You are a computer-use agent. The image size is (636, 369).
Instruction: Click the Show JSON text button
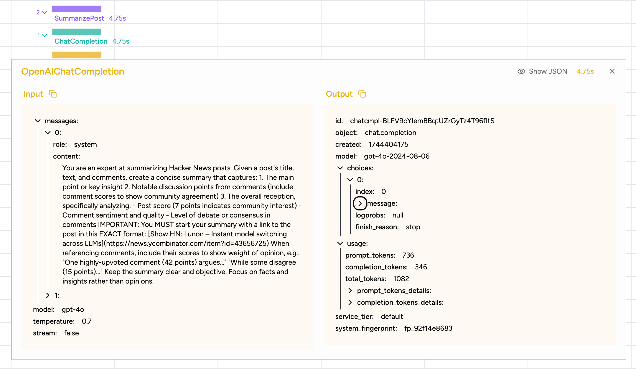pos(548,71)
